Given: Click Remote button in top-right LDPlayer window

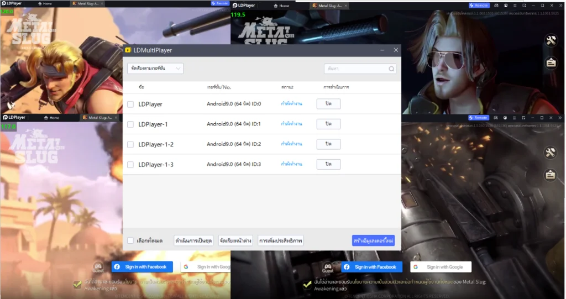Looking at the screenshot, I should click(x=479, y=6).
